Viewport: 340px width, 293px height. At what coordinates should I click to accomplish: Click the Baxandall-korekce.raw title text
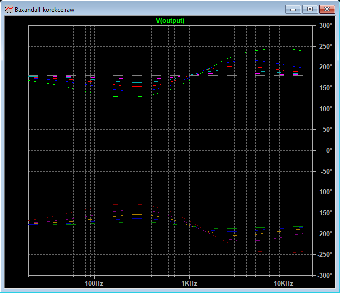[x=44, y=10]
